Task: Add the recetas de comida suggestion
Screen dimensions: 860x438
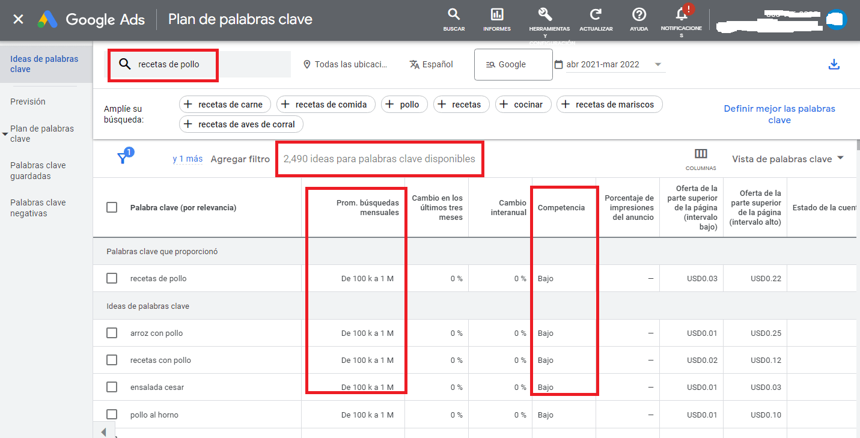Action: click(326, 105)
